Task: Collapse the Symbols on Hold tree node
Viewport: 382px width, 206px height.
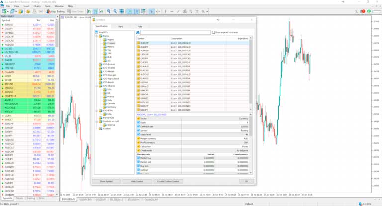Action: [97, 121]
